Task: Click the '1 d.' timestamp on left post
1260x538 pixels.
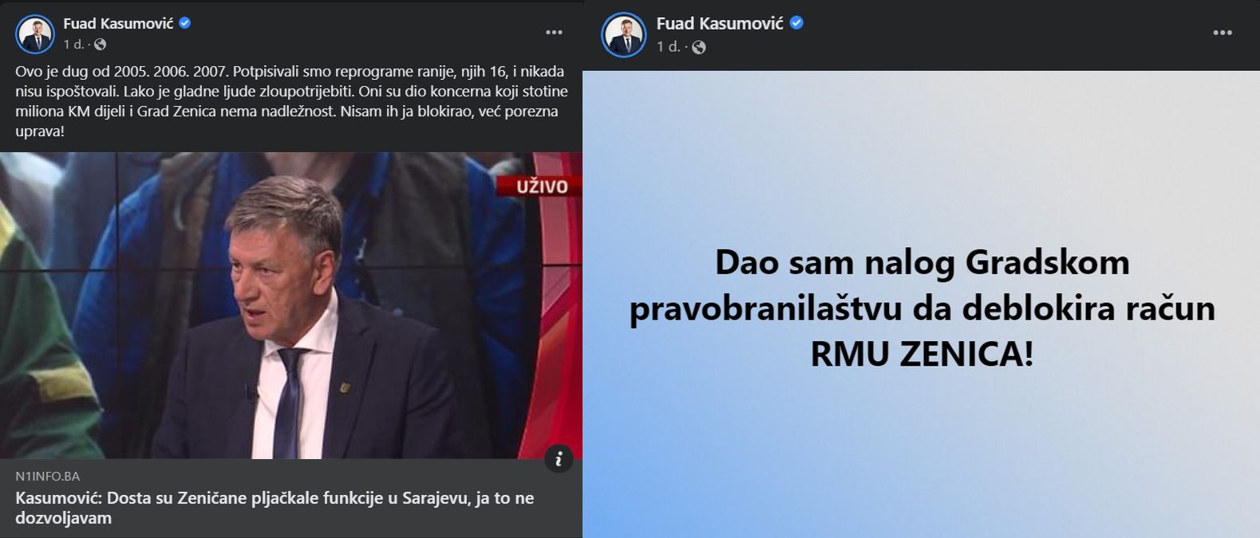Action: coord(73,45)
